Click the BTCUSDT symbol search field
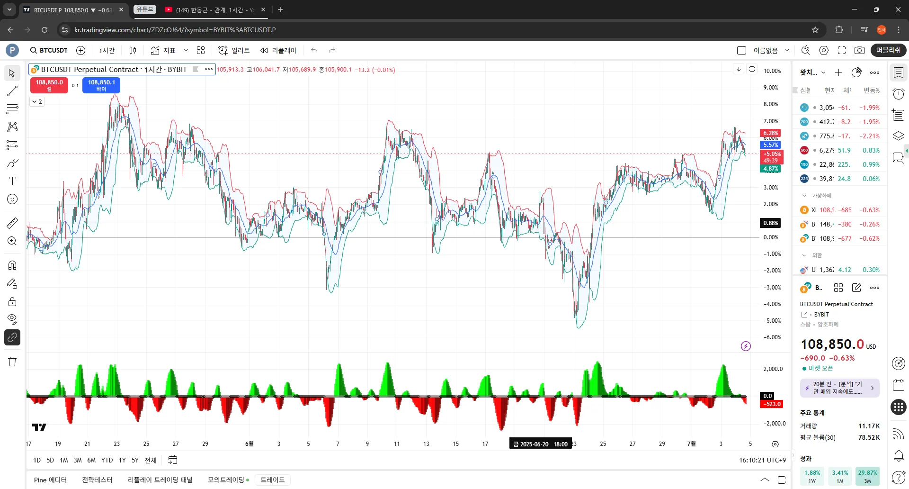The height and width of the screenshot is (489, 909). [49, 50]
